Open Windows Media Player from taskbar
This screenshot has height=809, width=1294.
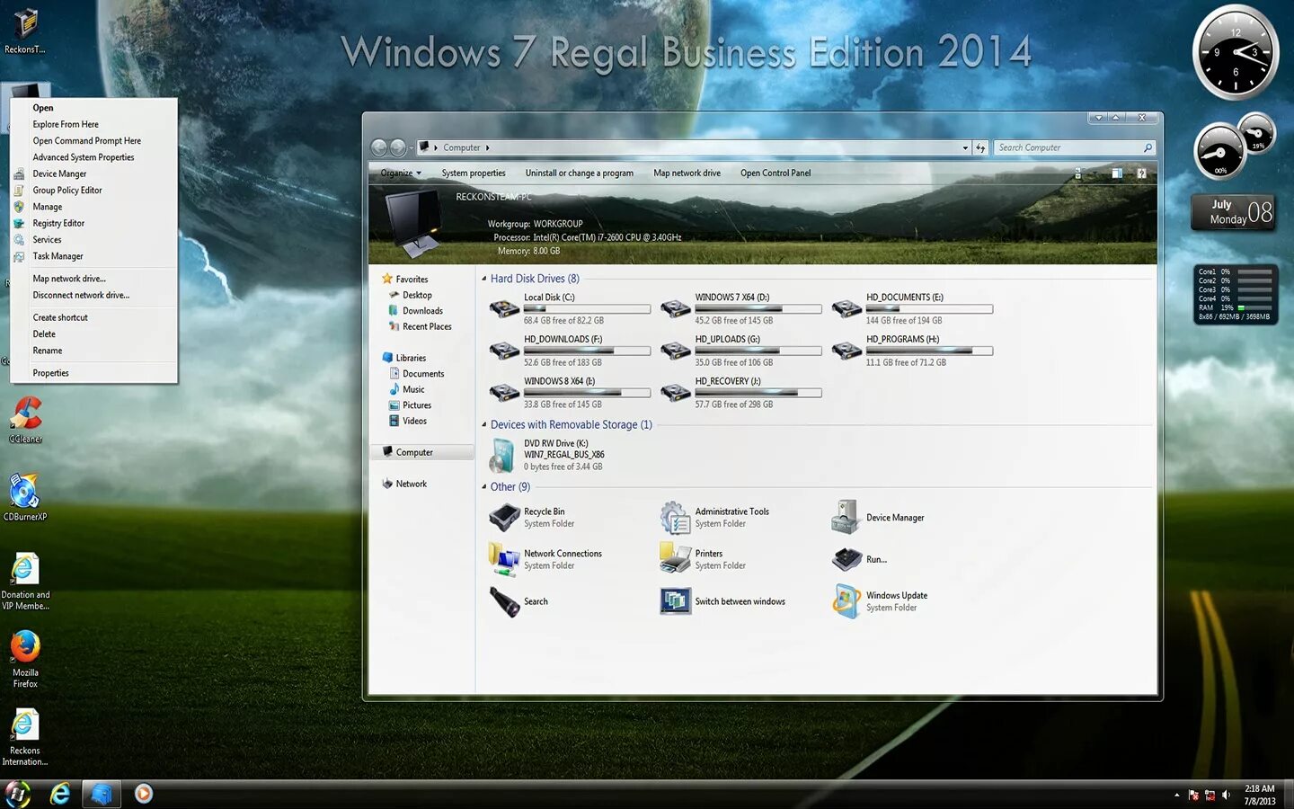[x=144, y=794]
